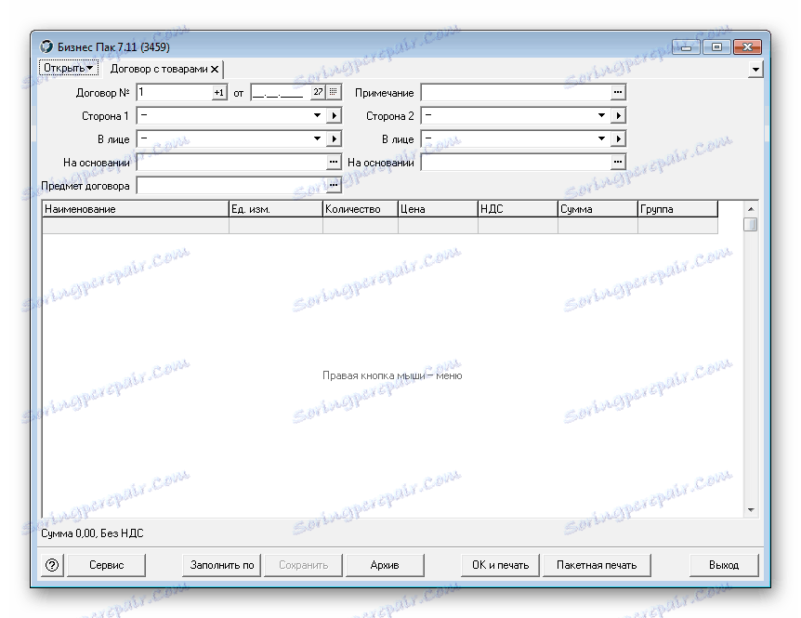Click the Наименование column header
Image resolution: width=801 pixels, height=618 pixels.
point(136,209)
